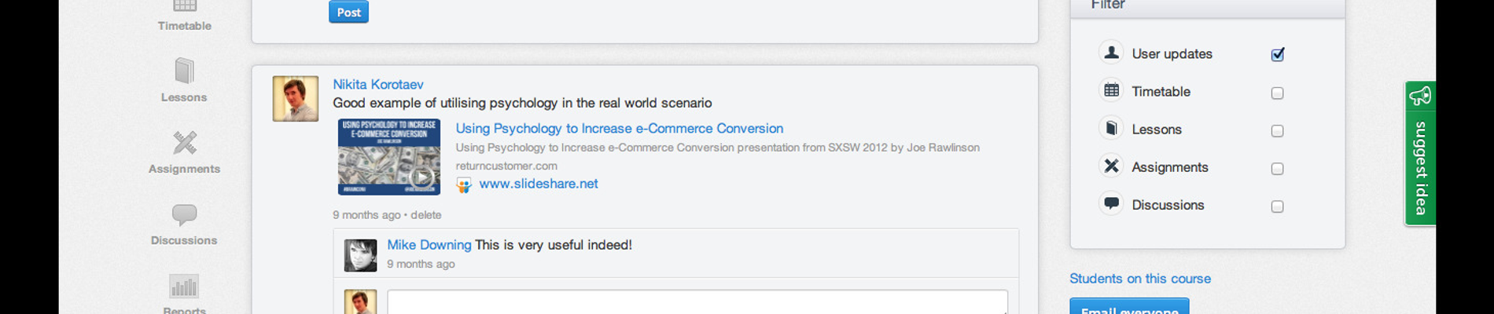The image size is (1494, 314).
Task: Open the Nikita Korotaev profile link
Action: coord(377,84)
